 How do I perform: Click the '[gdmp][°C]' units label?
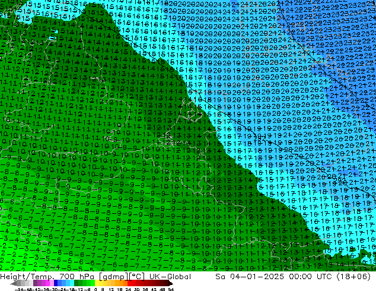point(122,277)
